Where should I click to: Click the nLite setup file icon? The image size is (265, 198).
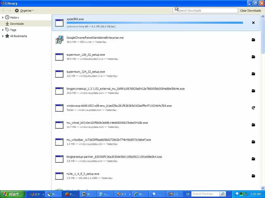pos(59,176)
